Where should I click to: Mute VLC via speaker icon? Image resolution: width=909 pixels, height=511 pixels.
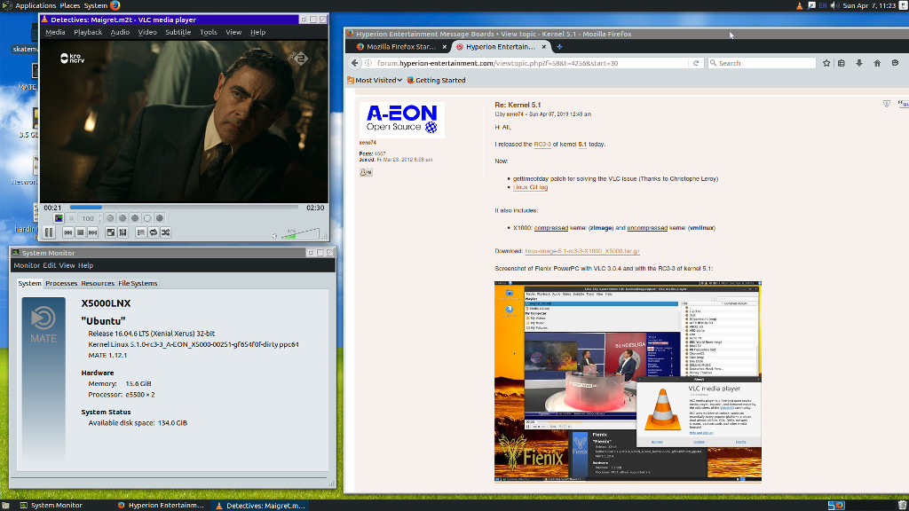point(275,236)
